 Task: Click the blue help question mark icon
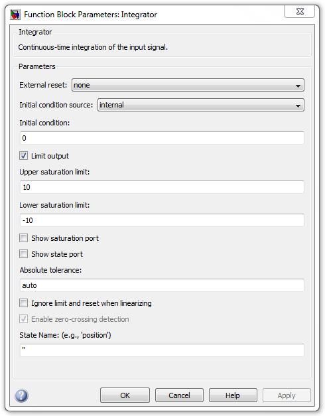[21, 395]
